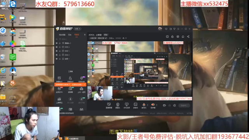Add a new scene with plus button

tap(85, 35)
